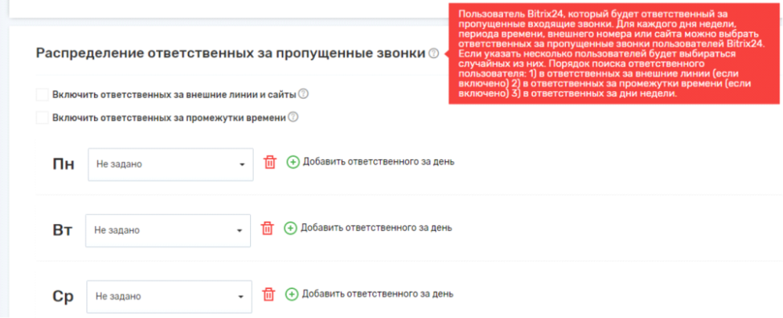Enable responsible users for external lines and sites
This screenshot has width=783, height=318.
click(x=42, y=95)
